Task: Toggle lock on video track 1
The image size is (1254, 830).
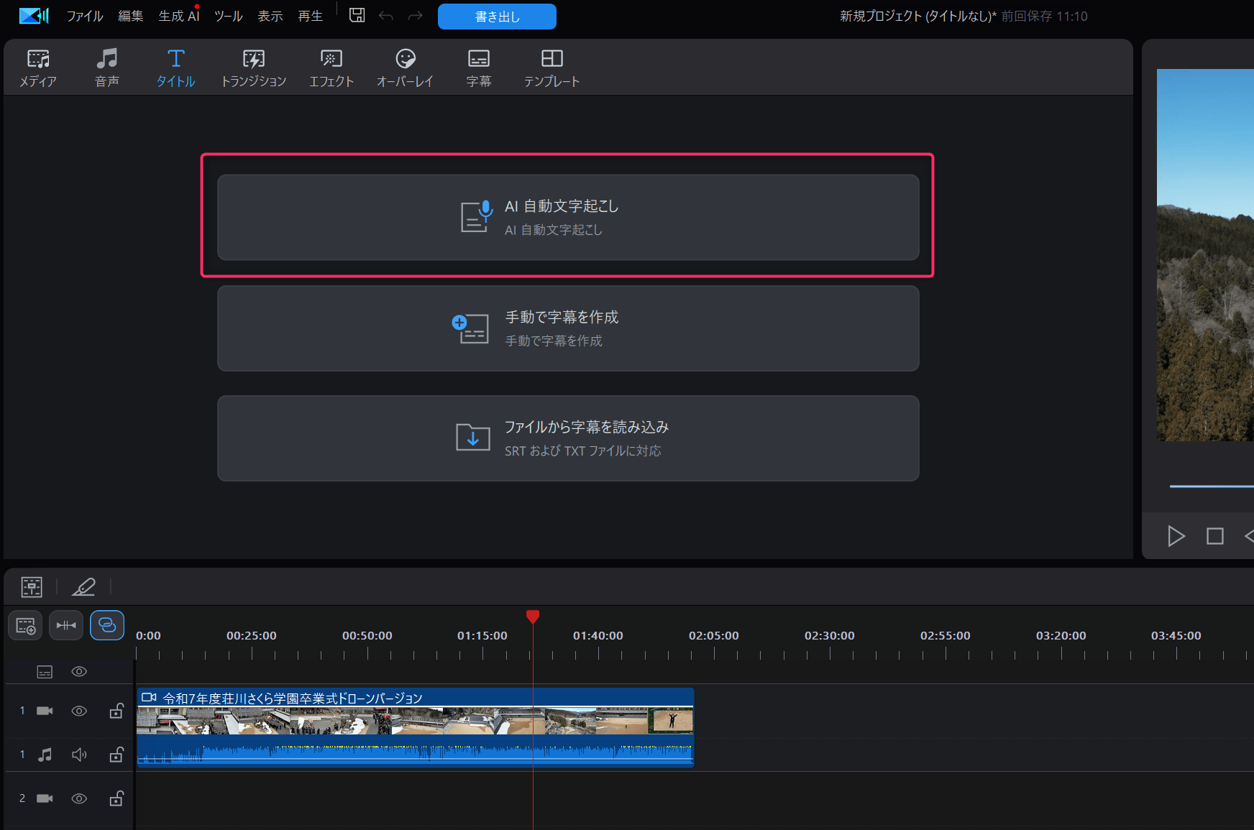Action: (116, 711)
